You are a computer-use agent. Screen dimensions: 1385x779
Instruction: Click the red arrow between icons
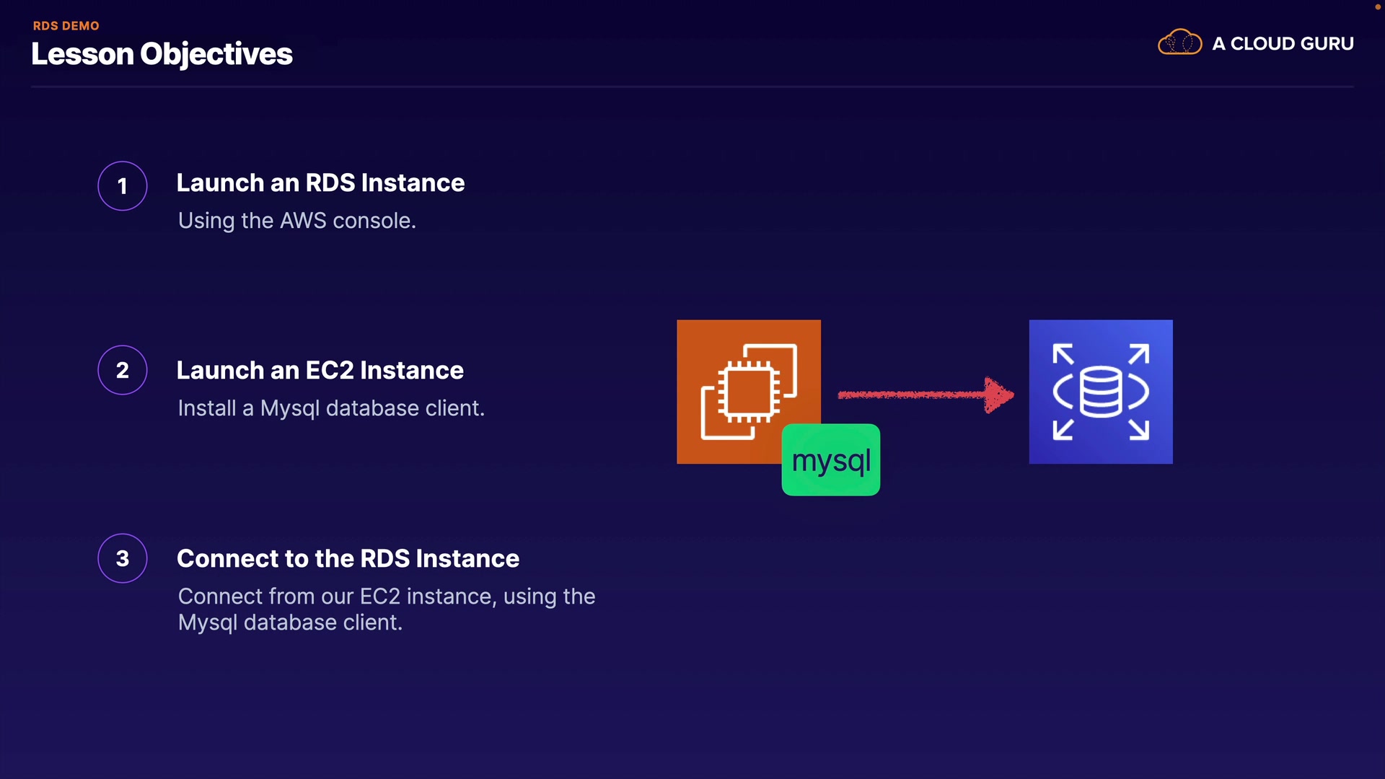(925, 395)
